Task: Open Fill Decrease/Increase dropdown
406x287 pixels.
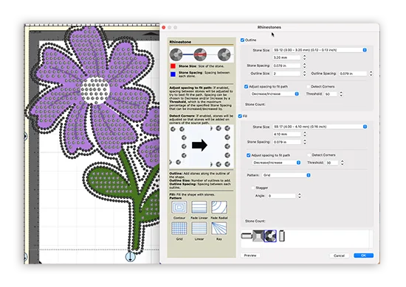Action: coord(276,163)
